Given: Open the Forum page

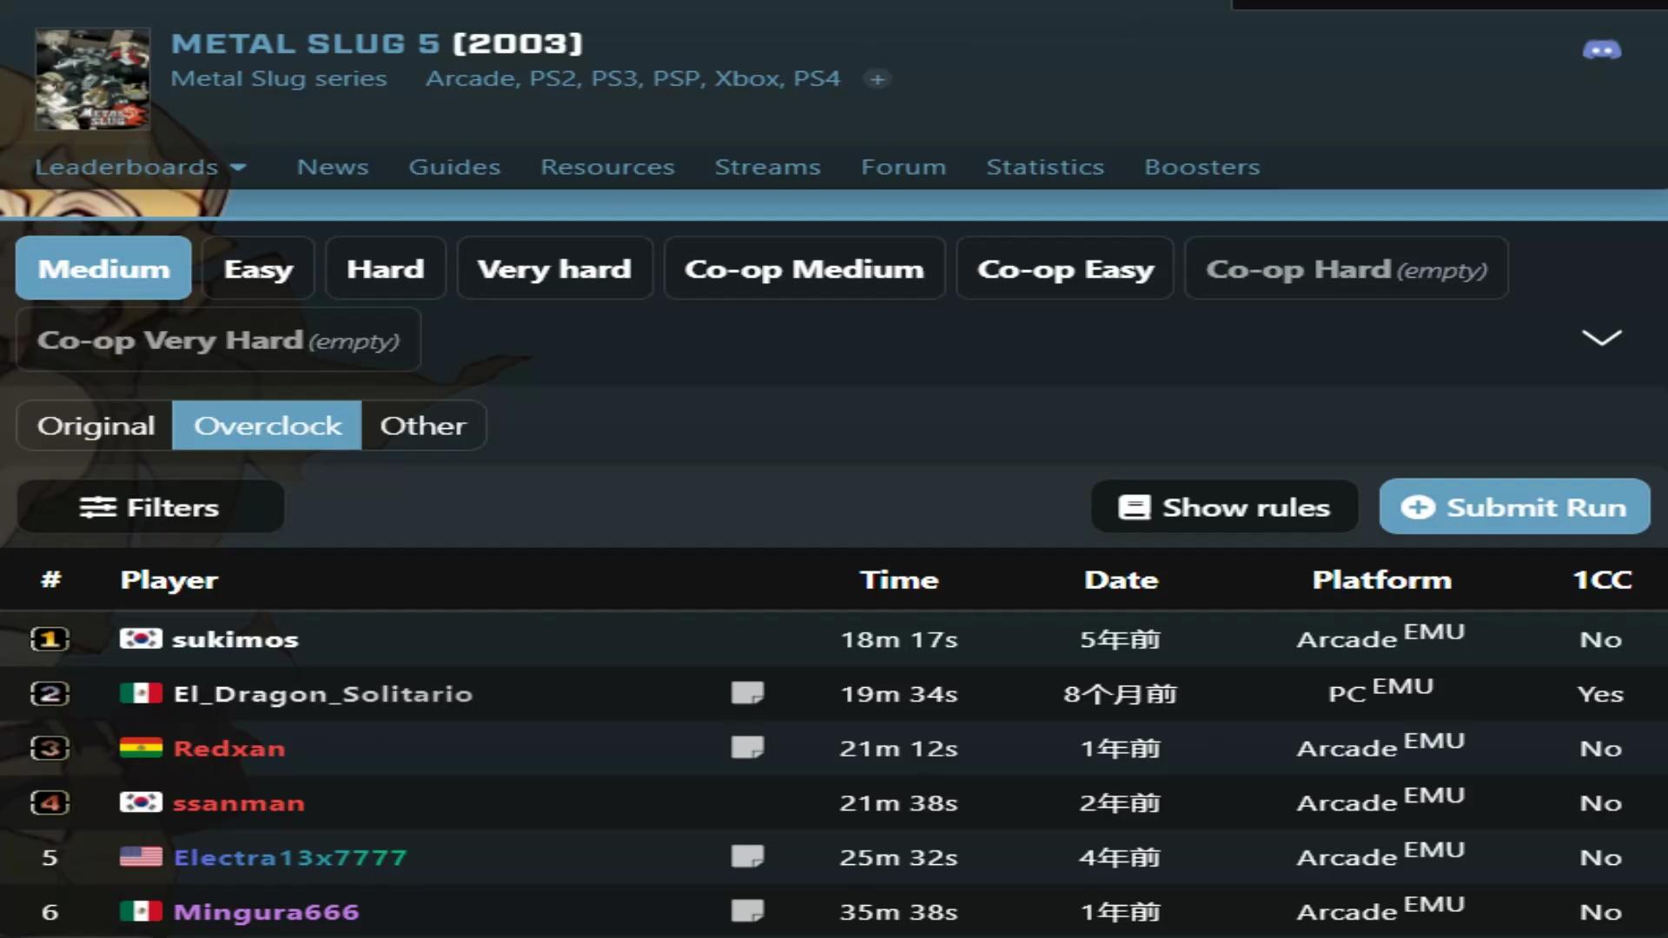Looking at the screenshot, I should click(903, 167).
